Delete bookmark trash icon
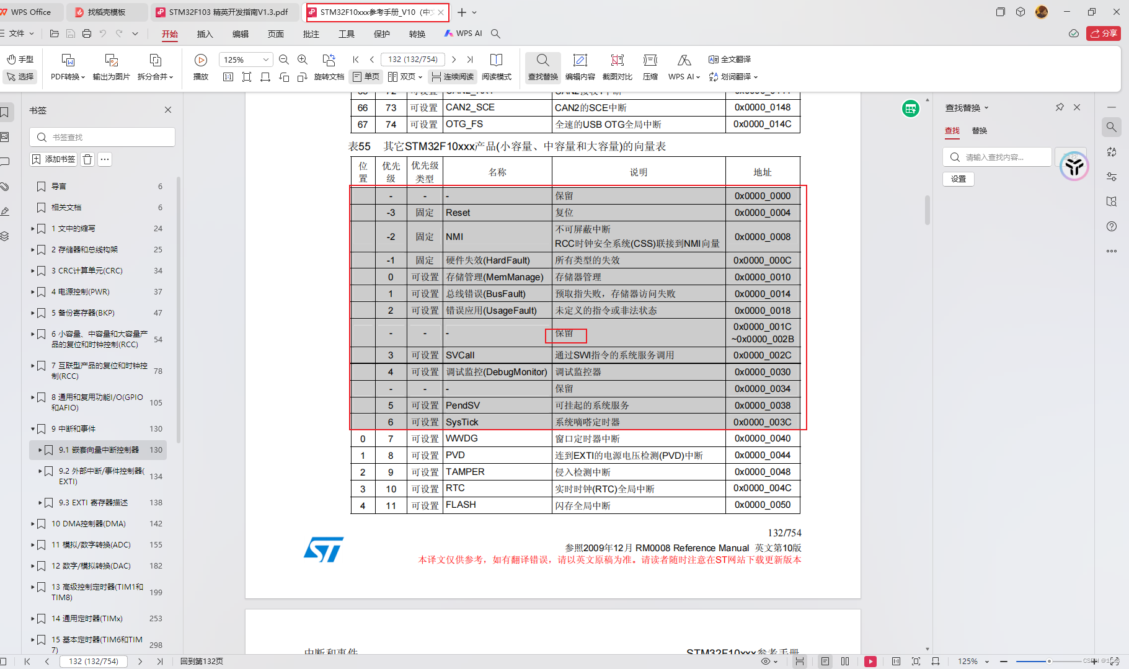Screen dimensions: 1129x669 tap(87, 159)
